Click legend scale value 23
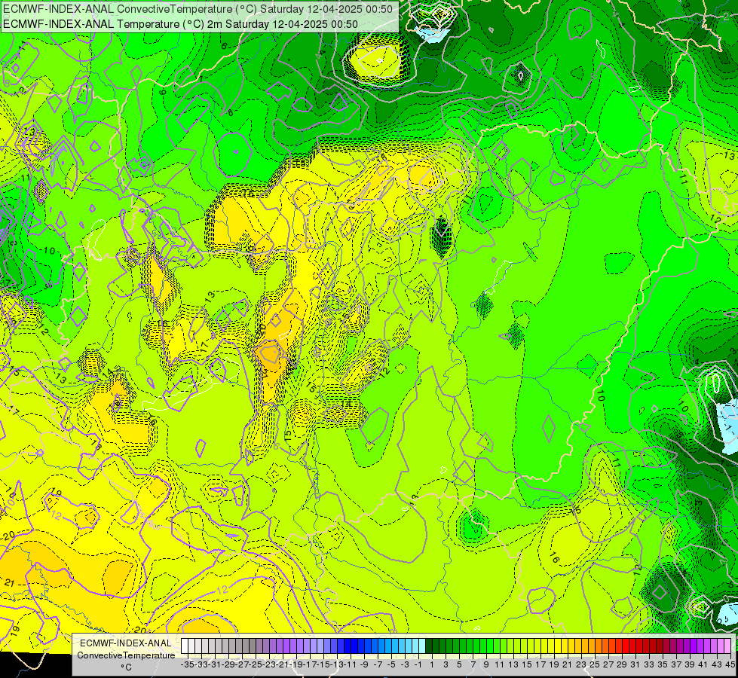The image size is (738, 678). click(581, 664)
